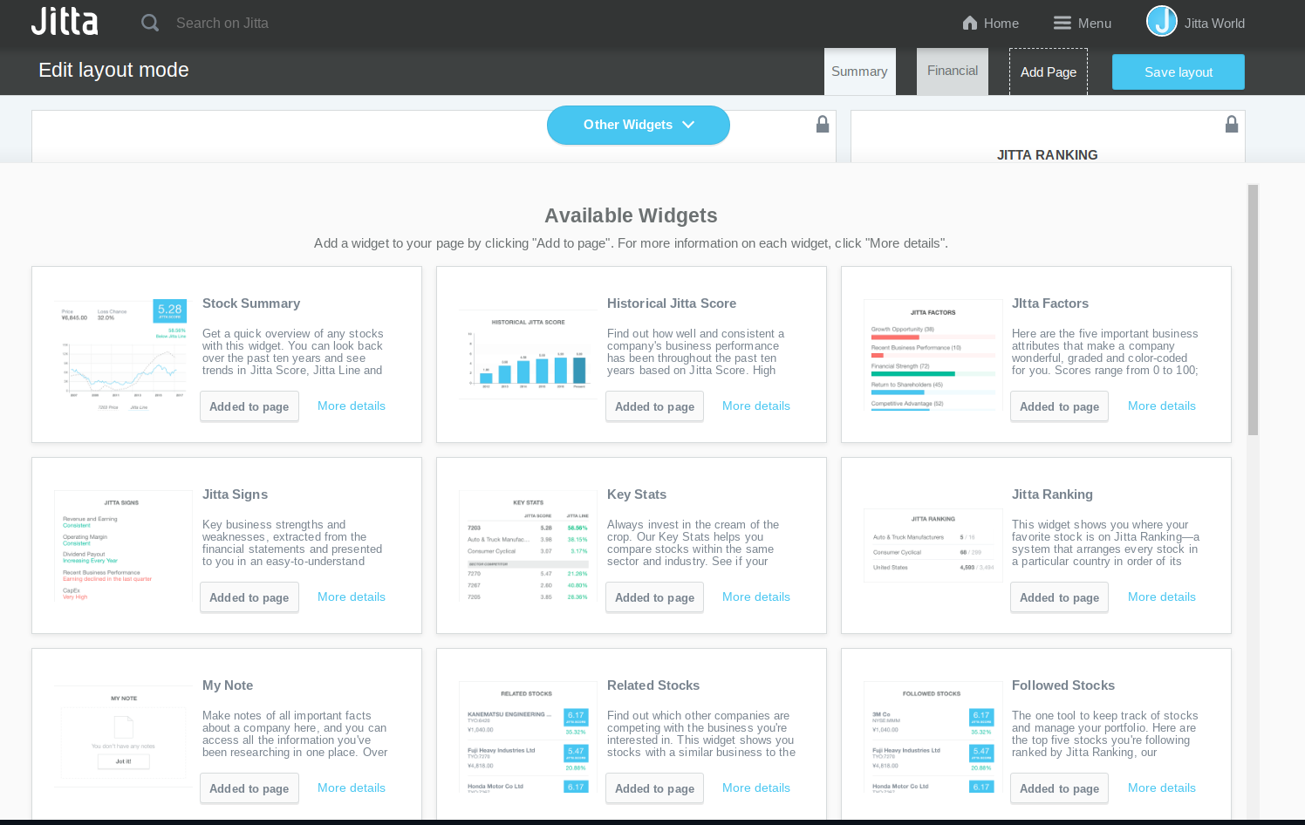
Task: Click the Jitta Signs thumbnail
Action: click(x=123, y=546)
